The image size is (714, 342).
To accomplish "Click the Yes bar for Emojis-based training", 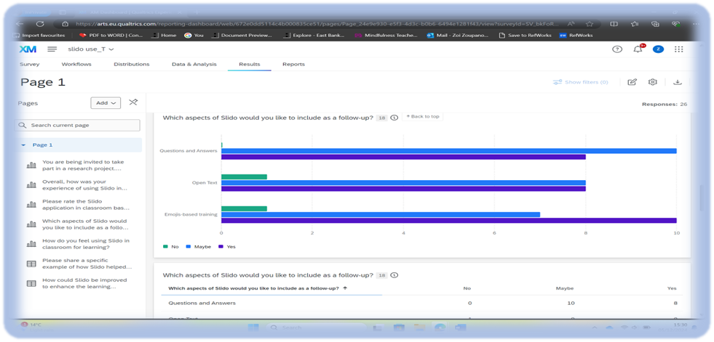I will click(449, 220).
